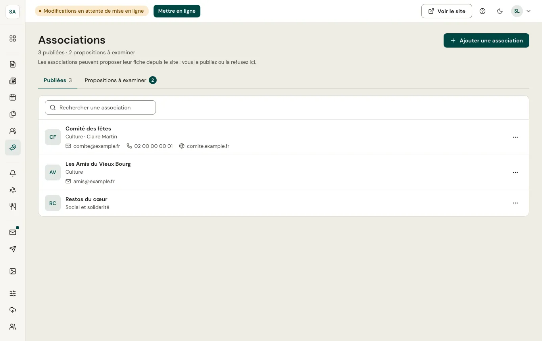Click the comite@example.fr email address
Viewport: 542px width, 341px height.
pyautogui.click(x=93, y=146)
